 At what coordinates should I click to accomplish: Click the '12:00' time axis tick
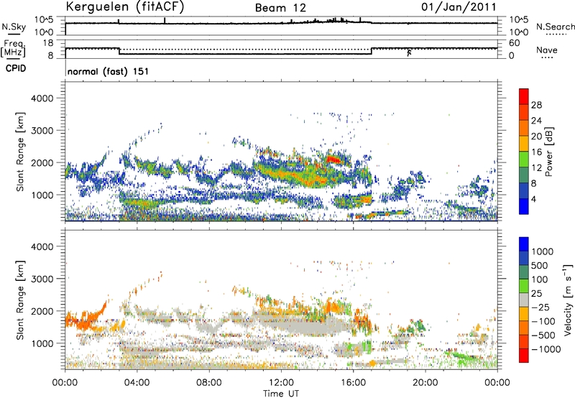[281, 383]
